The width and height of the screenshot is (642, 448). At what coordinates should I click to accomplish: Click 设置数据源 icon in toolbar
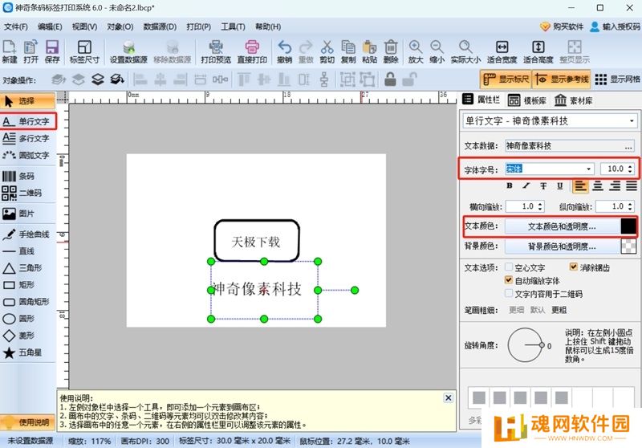128,51
